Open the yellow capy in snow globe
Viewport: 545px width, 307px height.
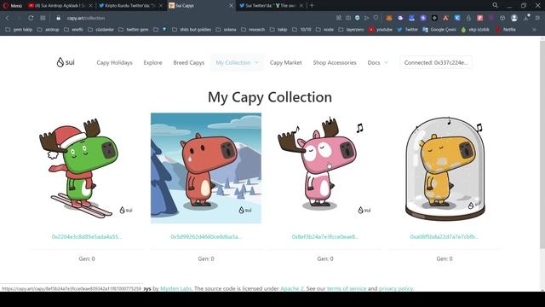point(445,168)
